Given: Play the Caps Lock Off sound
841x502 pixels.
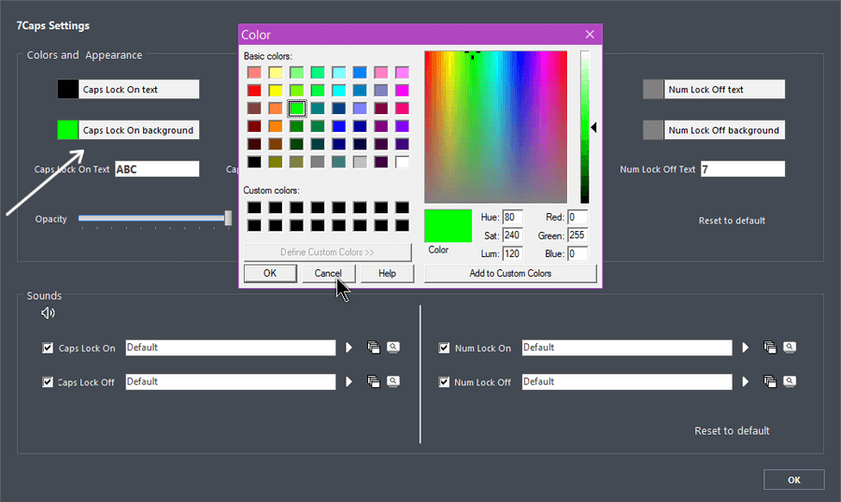Looking at the screenshot, I should click(x=349, y=381).
